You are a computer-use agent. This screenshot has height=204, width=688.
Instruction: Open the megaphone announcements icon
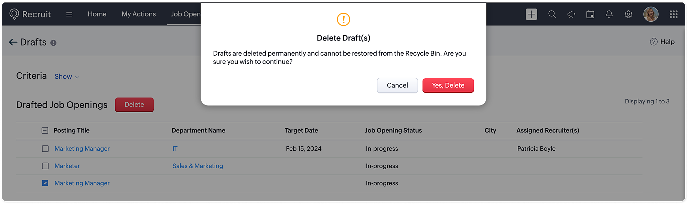tap(571, 14)
